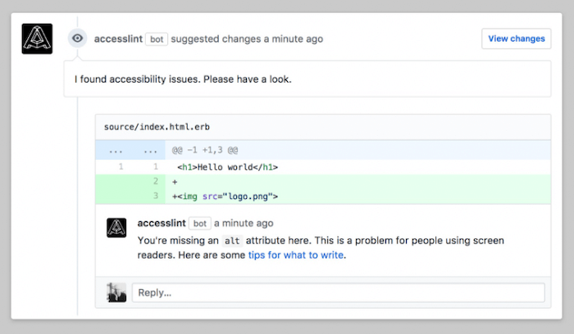The width and height of the screenshot is (574, 334).
Task: Click the user avatar beside the Reply box
Action: tap(116, 292)
